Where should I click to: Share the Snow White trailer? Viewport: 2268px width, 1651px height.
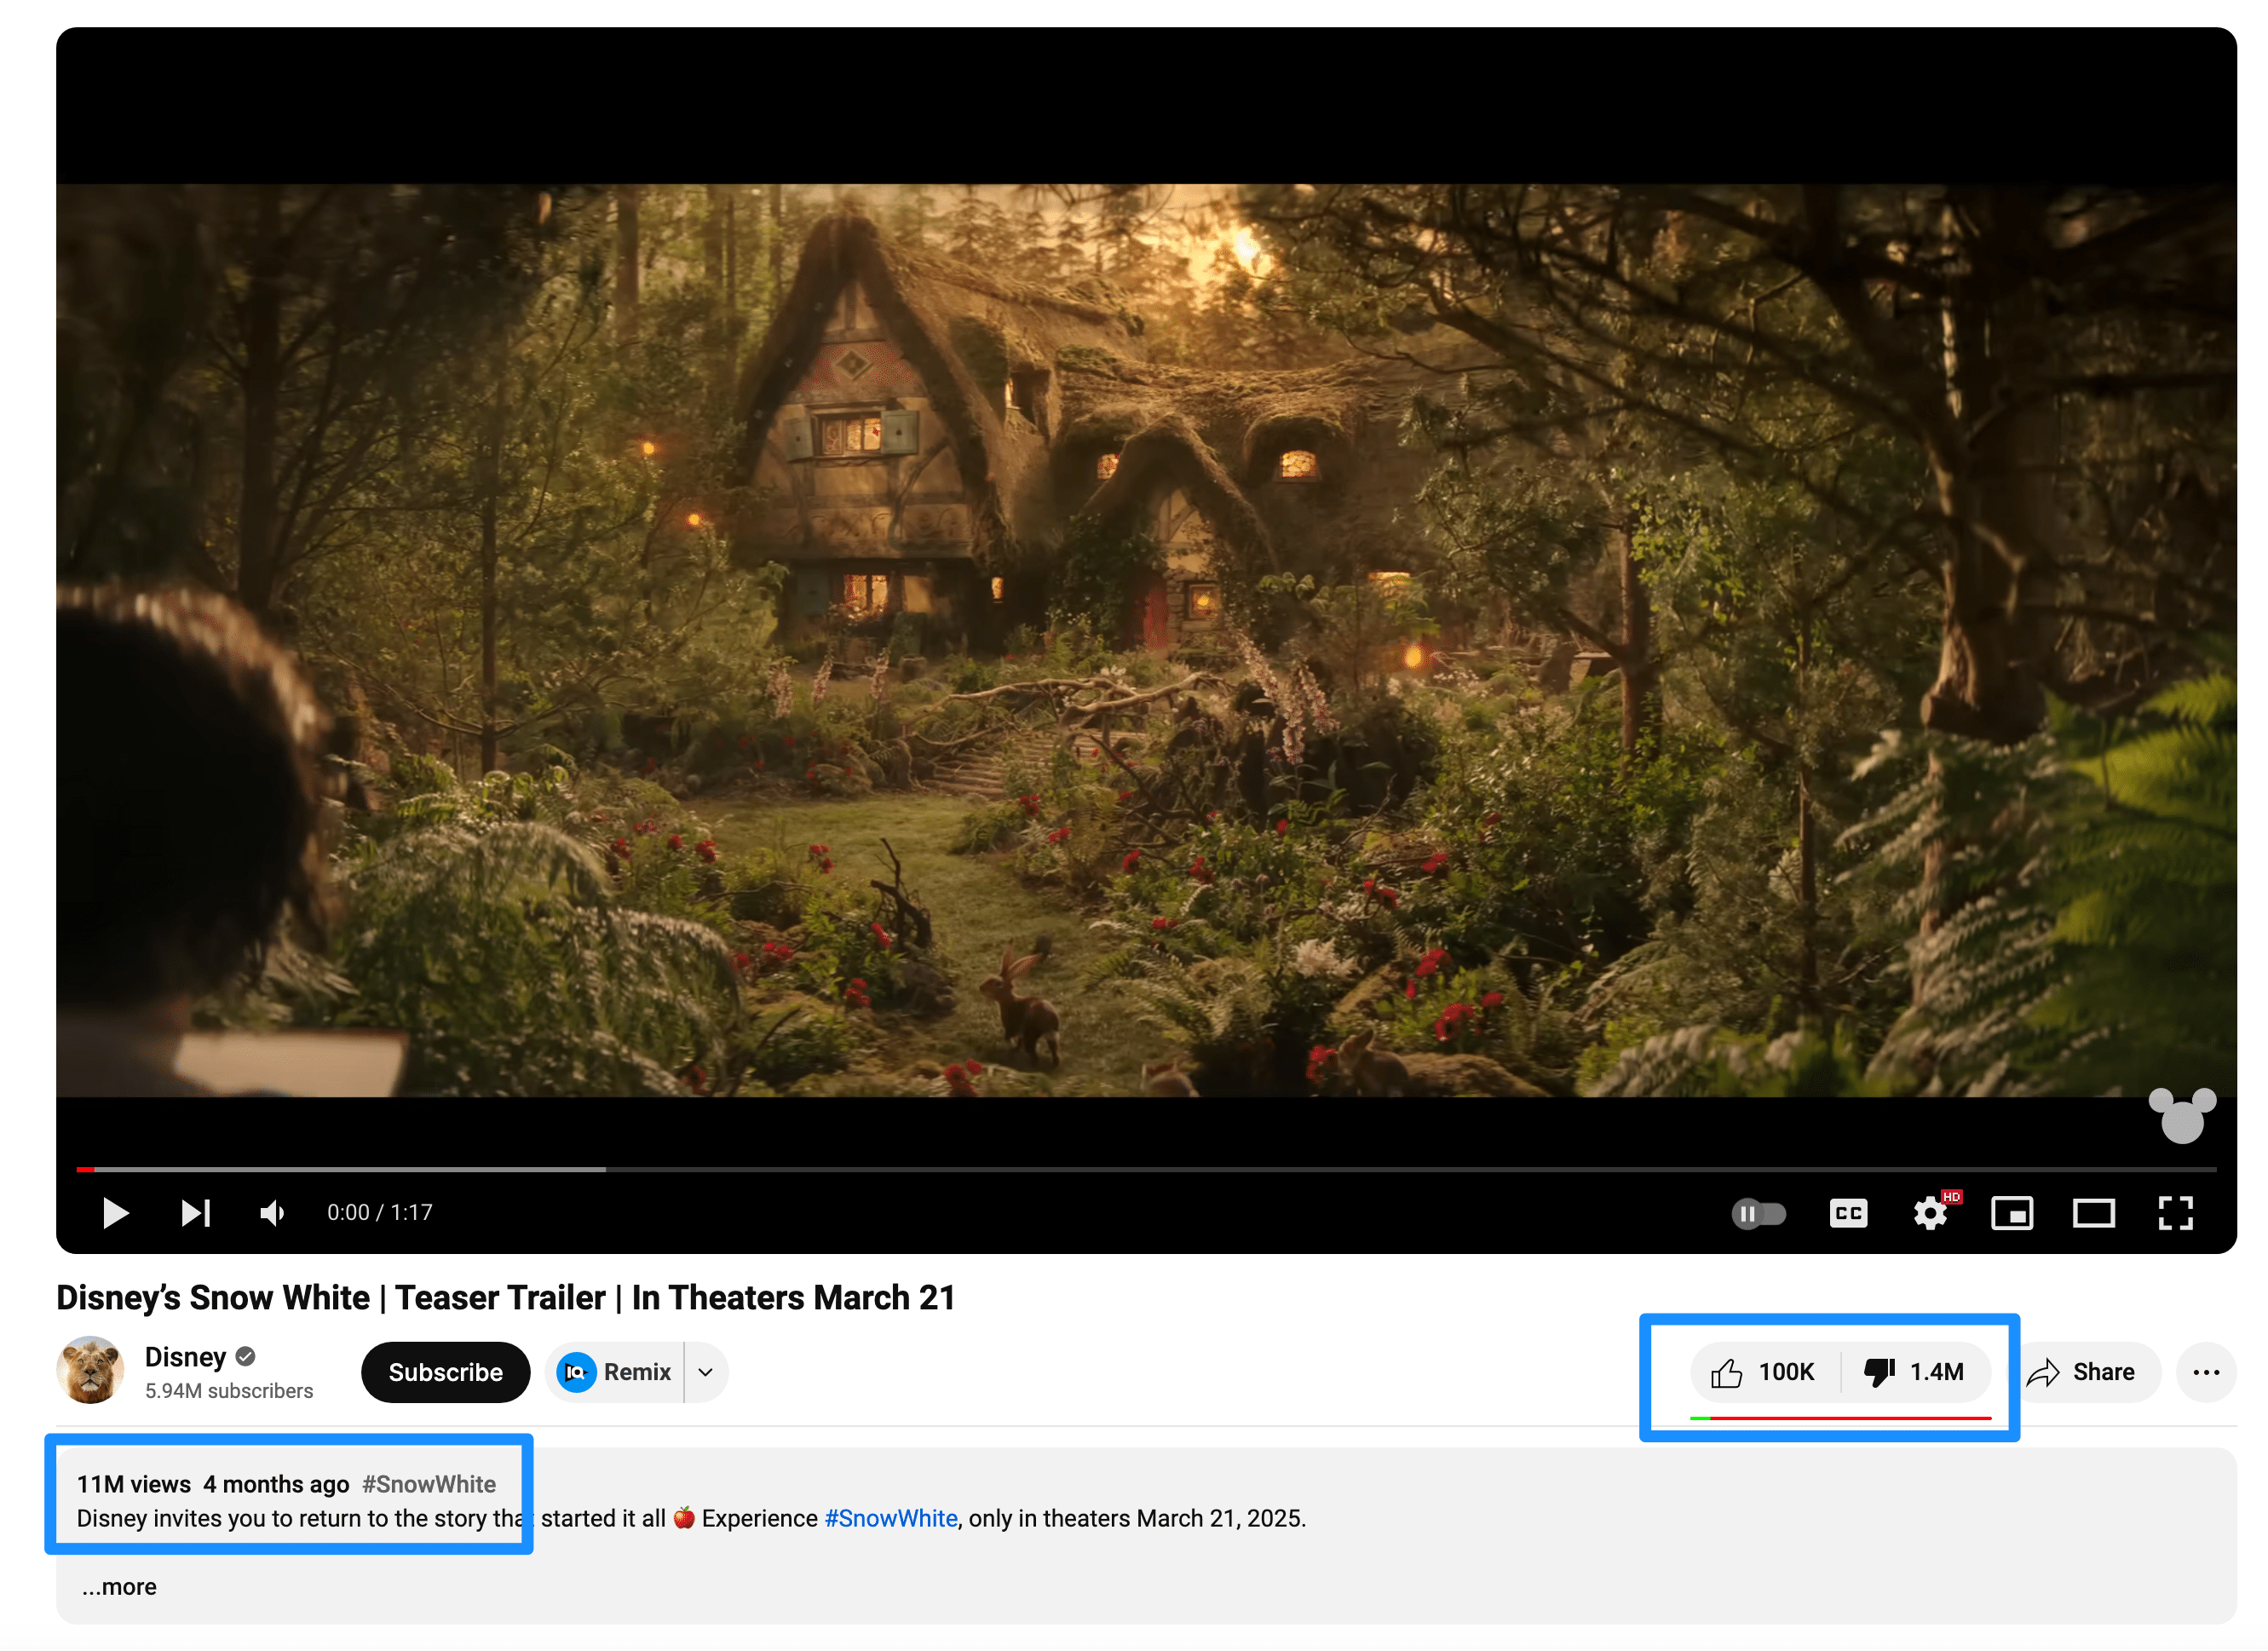(x=2087, y=1372)
